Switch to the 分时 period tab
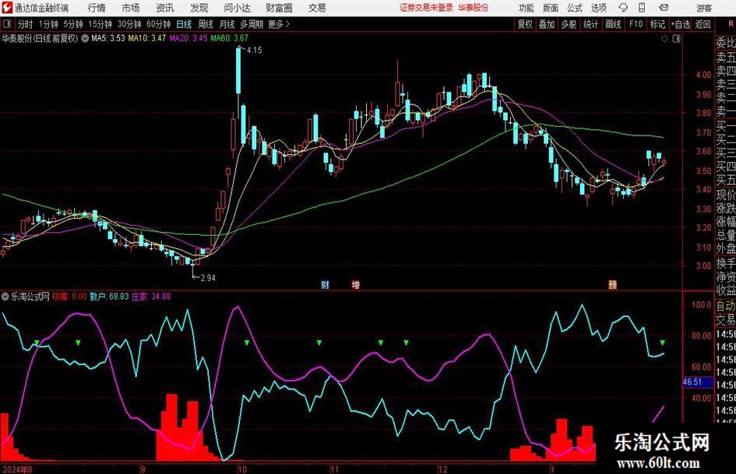The width and height of the screenshot is (736, 474). click(25, 24)
